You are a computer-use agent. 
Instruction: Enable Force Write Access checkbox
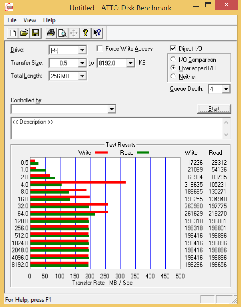(100, 48)
